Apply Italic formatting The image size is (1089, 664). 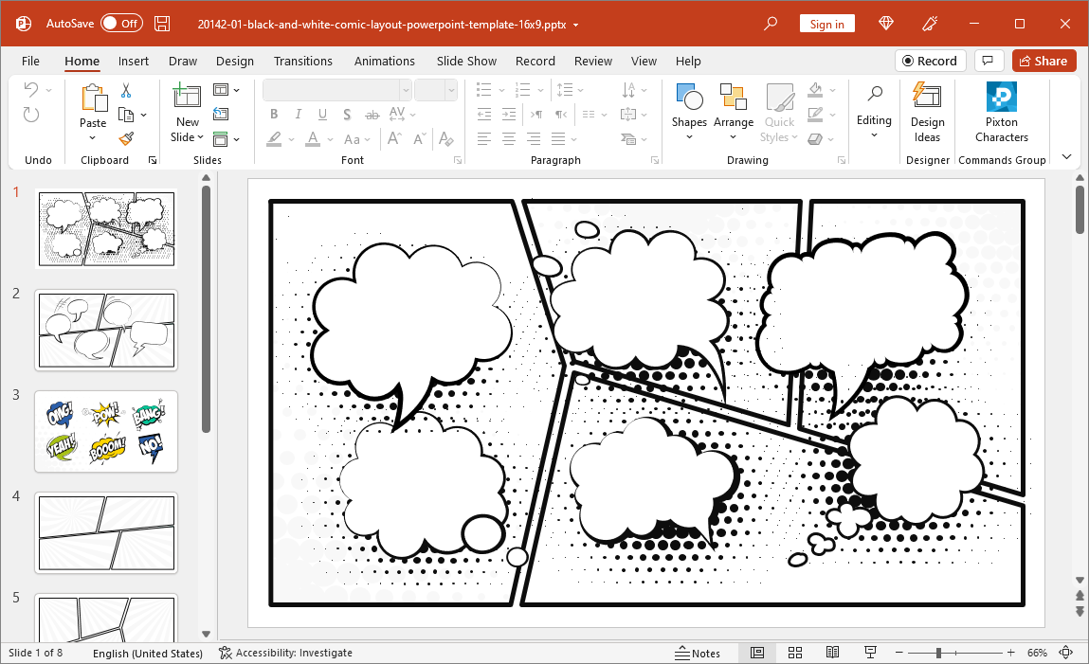tap(298, 114)
